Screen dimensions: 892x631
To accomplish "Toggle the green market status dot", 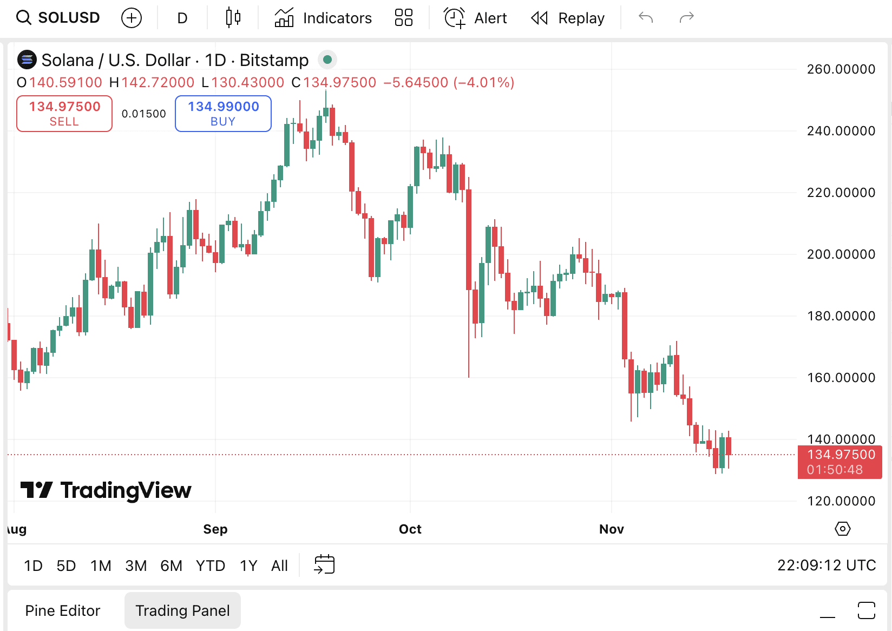I will coord(327,60).
